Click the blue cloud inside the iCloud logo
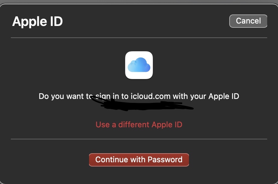 139,66
